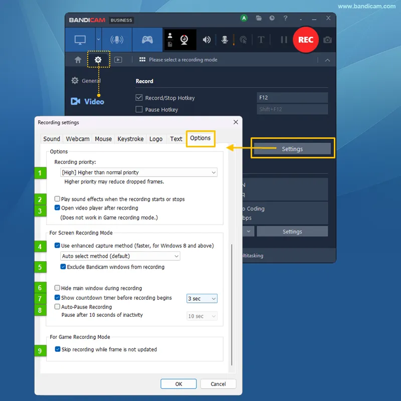Close the Recording settings dialog
401x401 pixels.
pyautogui.click(x=236, y=122)
